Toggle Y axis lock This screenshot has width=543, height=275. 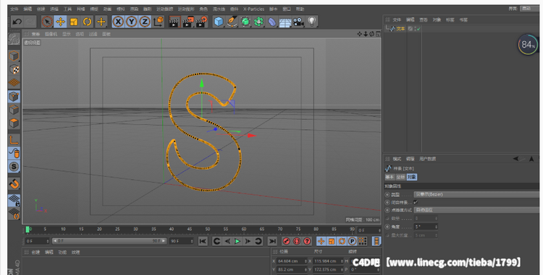131,22
